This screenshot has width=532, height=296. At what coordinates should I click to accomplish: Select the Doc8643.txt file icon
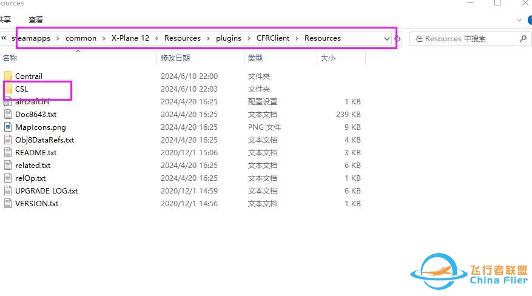click(x=8, y=114)
